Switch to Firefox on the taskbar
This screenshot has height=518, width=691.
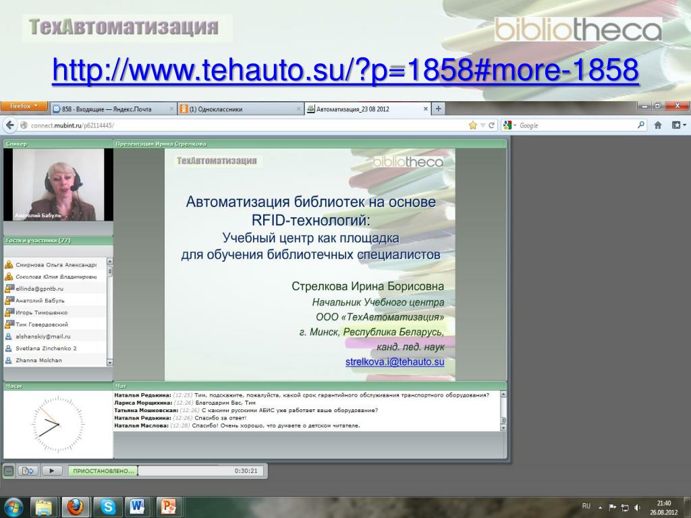click(76, 507)
